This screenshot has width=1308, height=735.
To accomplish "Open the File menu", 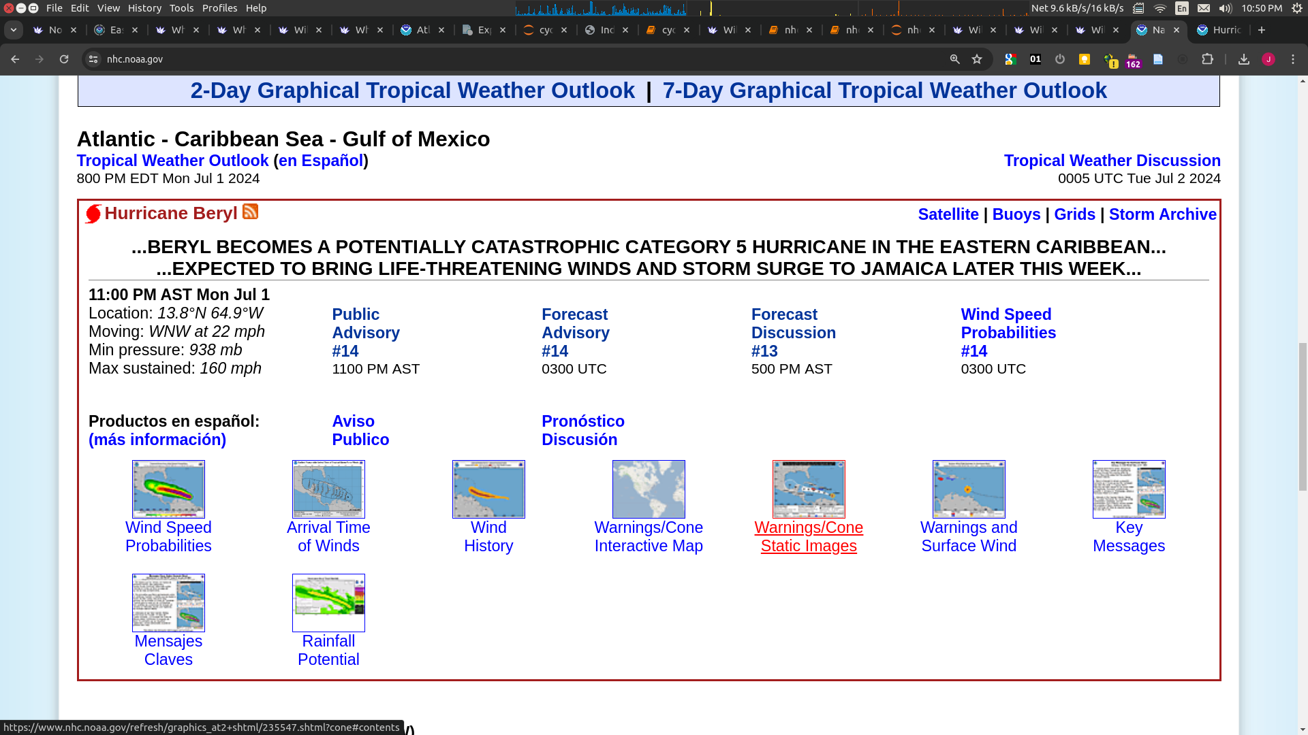I will point(54,8).
